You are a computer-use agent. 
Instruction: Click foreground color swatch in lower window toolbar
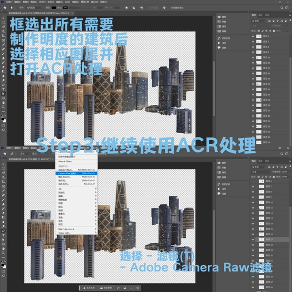point(3,265)
